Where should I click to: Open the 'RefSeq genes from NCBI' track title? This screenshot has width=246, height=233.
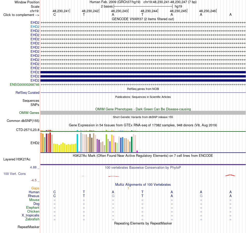(143, 89)
